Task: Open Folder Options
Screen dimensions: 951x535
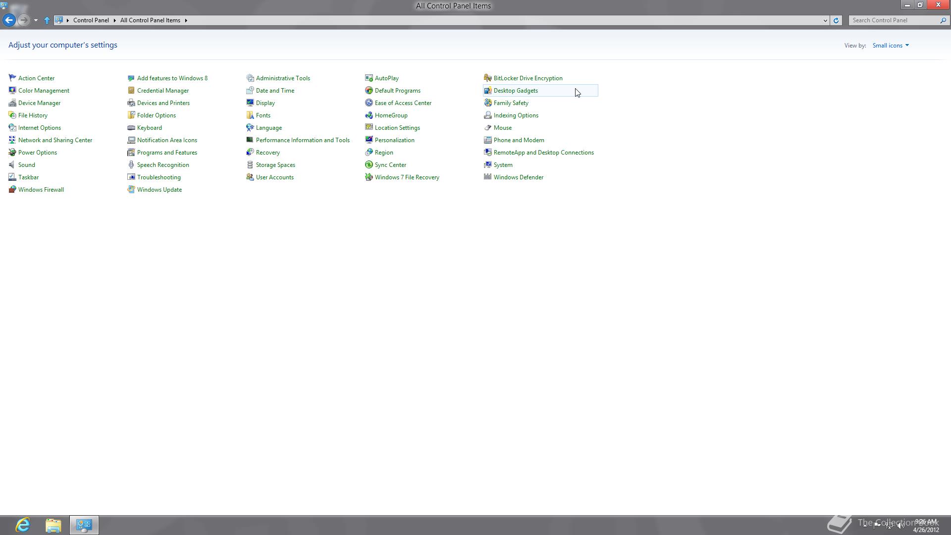Action: click(x=156, y=115)
